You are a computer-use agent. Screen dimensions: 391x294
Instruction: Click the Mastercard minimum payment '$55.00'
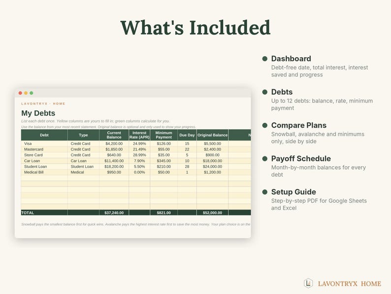point(163,149)
